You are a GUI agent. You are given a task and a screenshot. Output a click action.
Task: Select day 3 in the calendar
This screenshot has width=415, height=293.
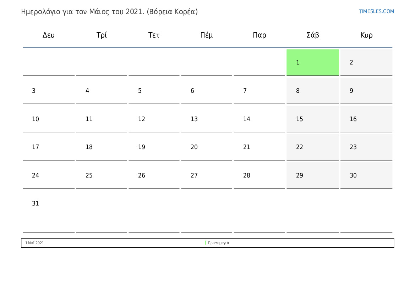(49, 91)
